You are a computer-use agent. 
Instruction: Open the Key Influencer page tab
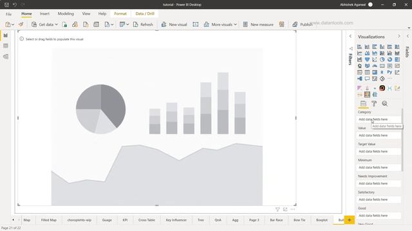176,220
